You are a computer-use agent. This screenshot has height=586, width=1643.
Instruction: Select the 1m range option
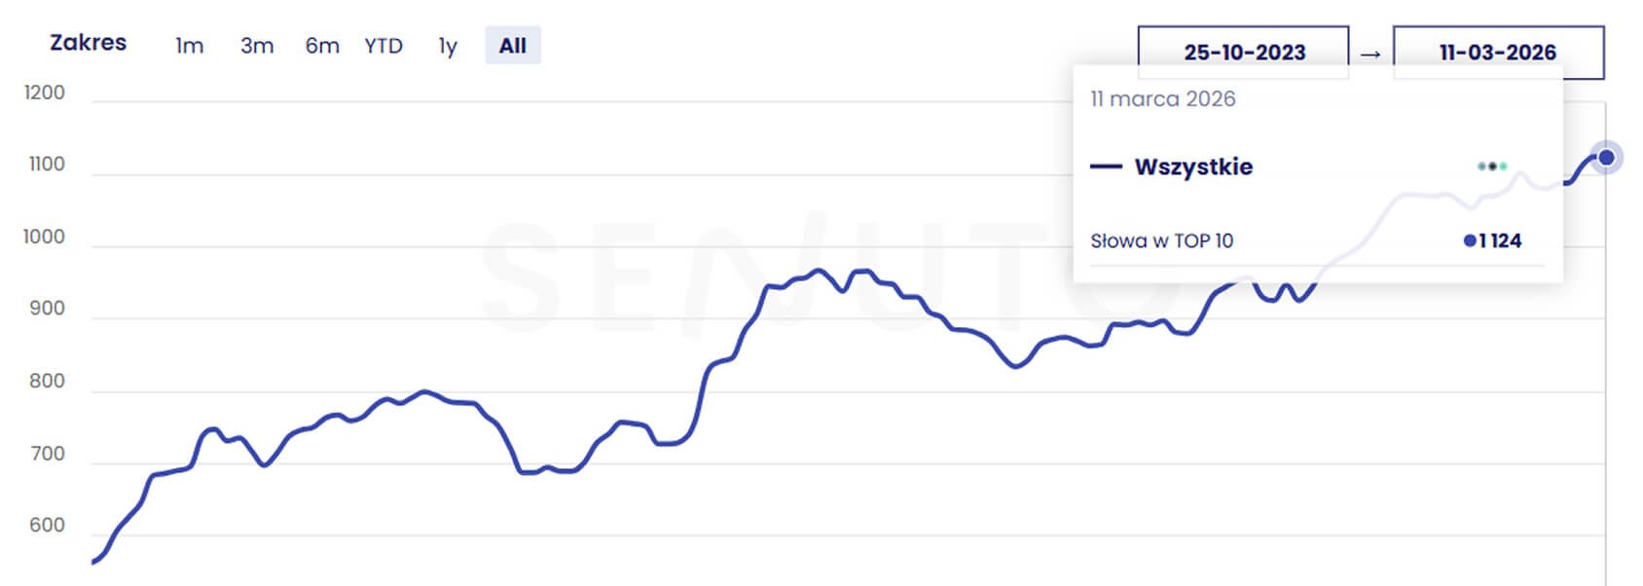189,46
